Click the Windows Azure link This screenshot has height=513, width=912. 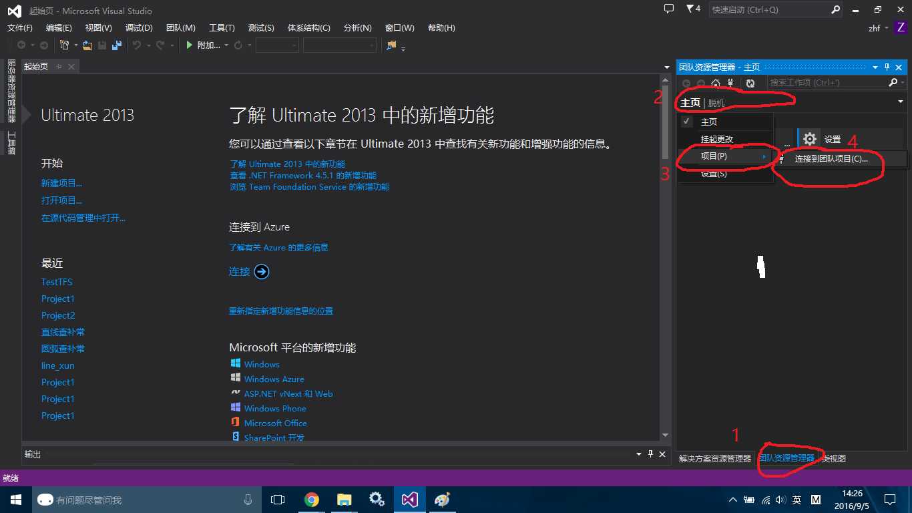(x=274, y=379)
